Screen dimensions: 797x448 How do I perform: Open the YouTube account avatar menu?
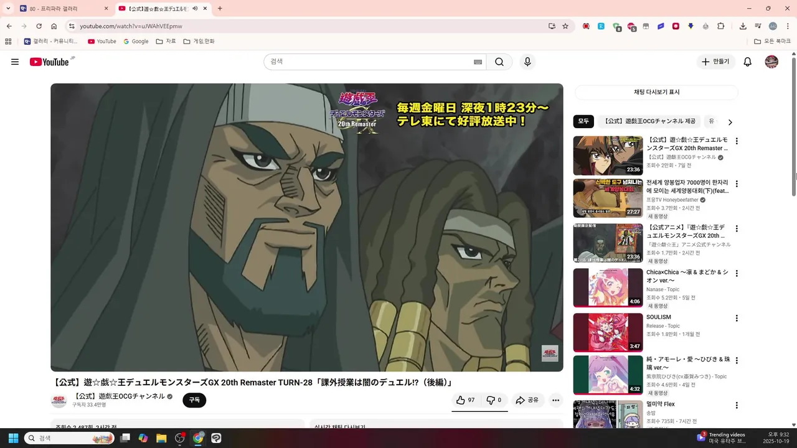[x=771, y=62]
